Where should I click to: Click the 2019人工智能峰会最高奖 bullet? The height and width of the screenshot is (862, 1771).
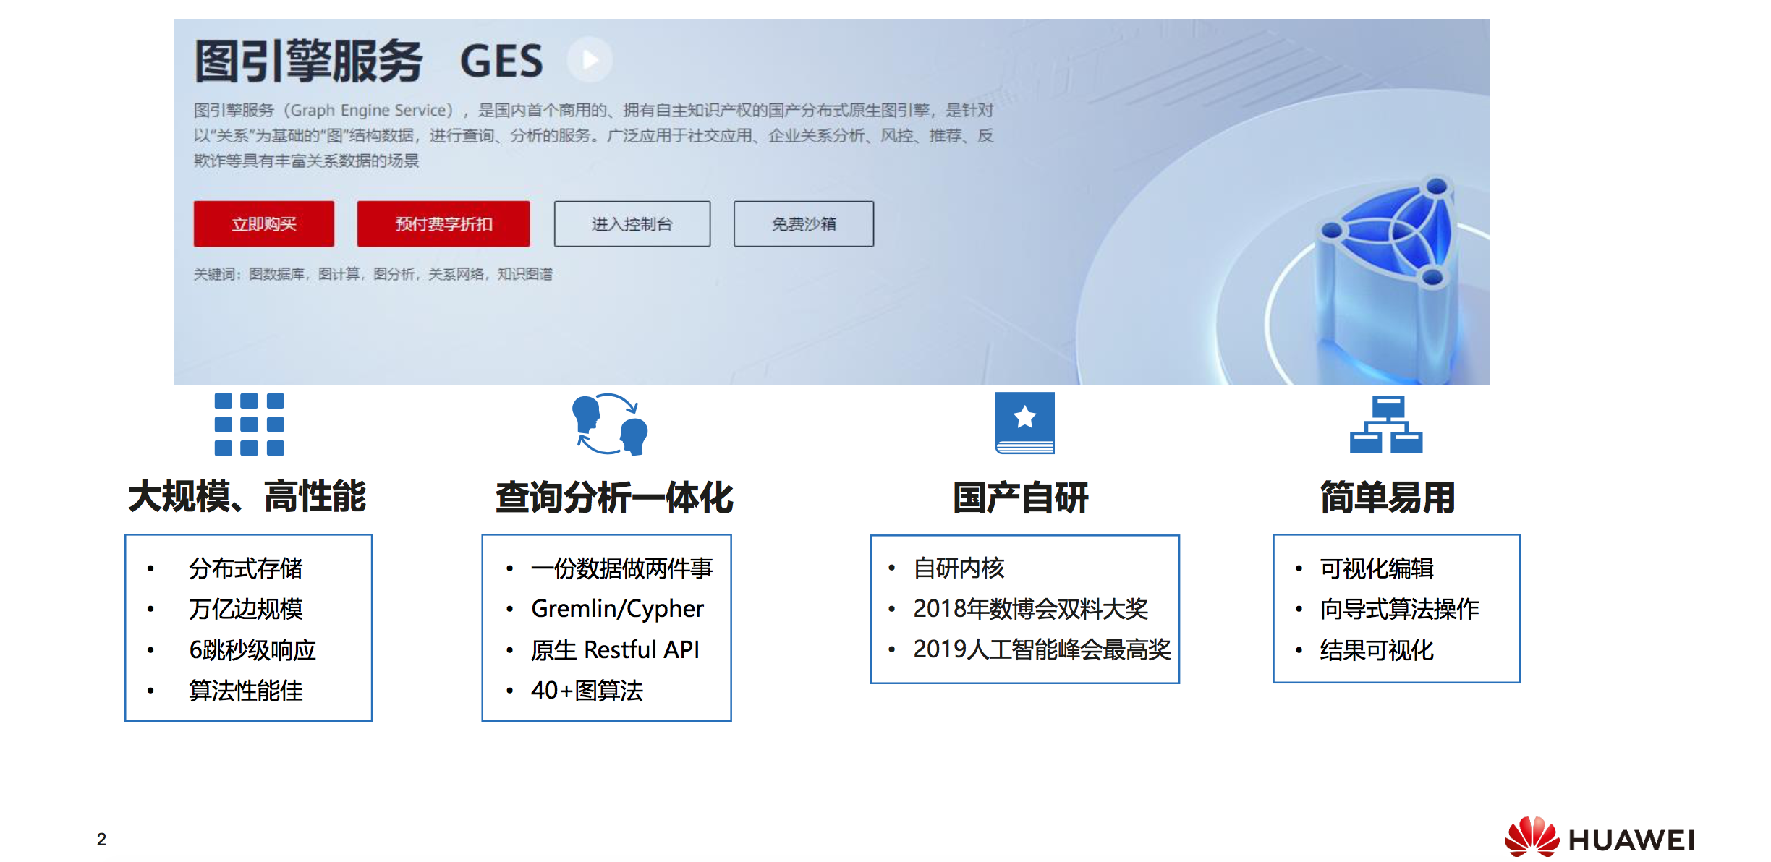coord(1041,649)
